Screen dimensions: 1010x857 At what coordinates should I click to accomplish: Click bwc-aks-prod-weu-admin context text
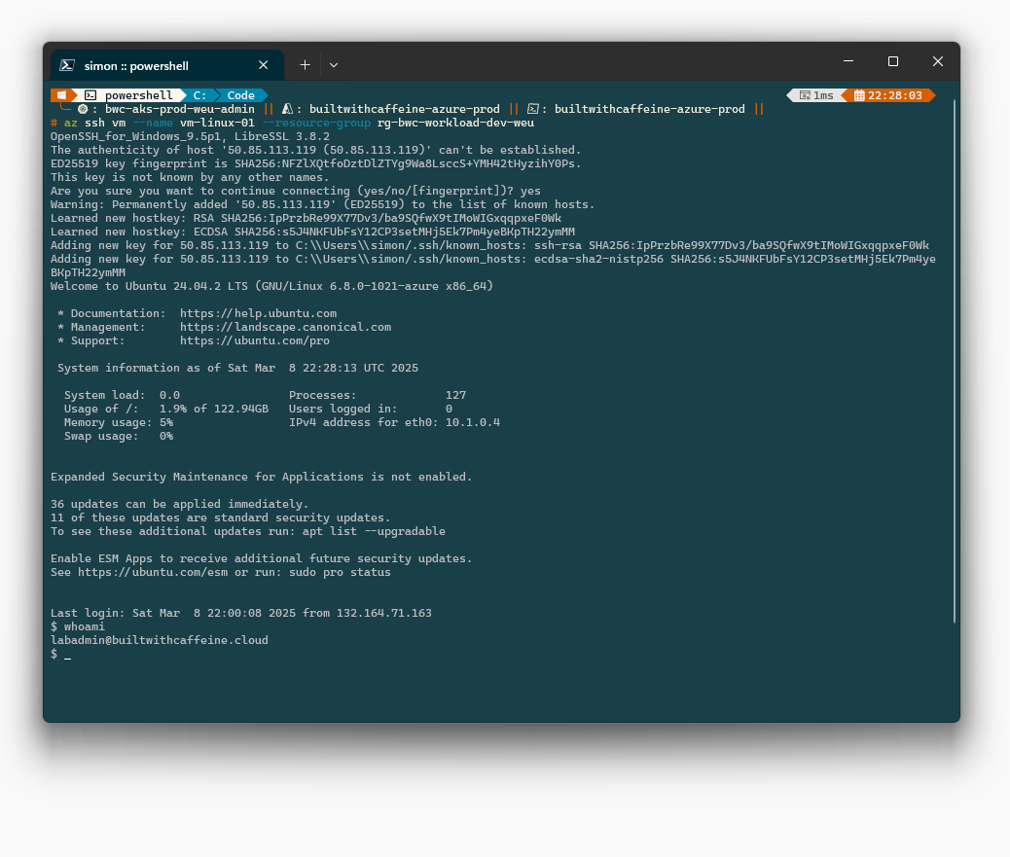(180, 109)
